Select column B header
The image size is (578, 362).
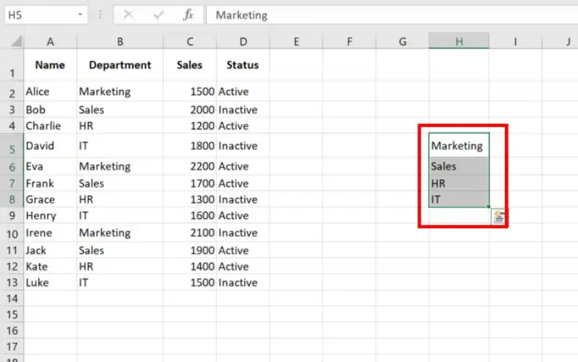[x=120, y=42]
